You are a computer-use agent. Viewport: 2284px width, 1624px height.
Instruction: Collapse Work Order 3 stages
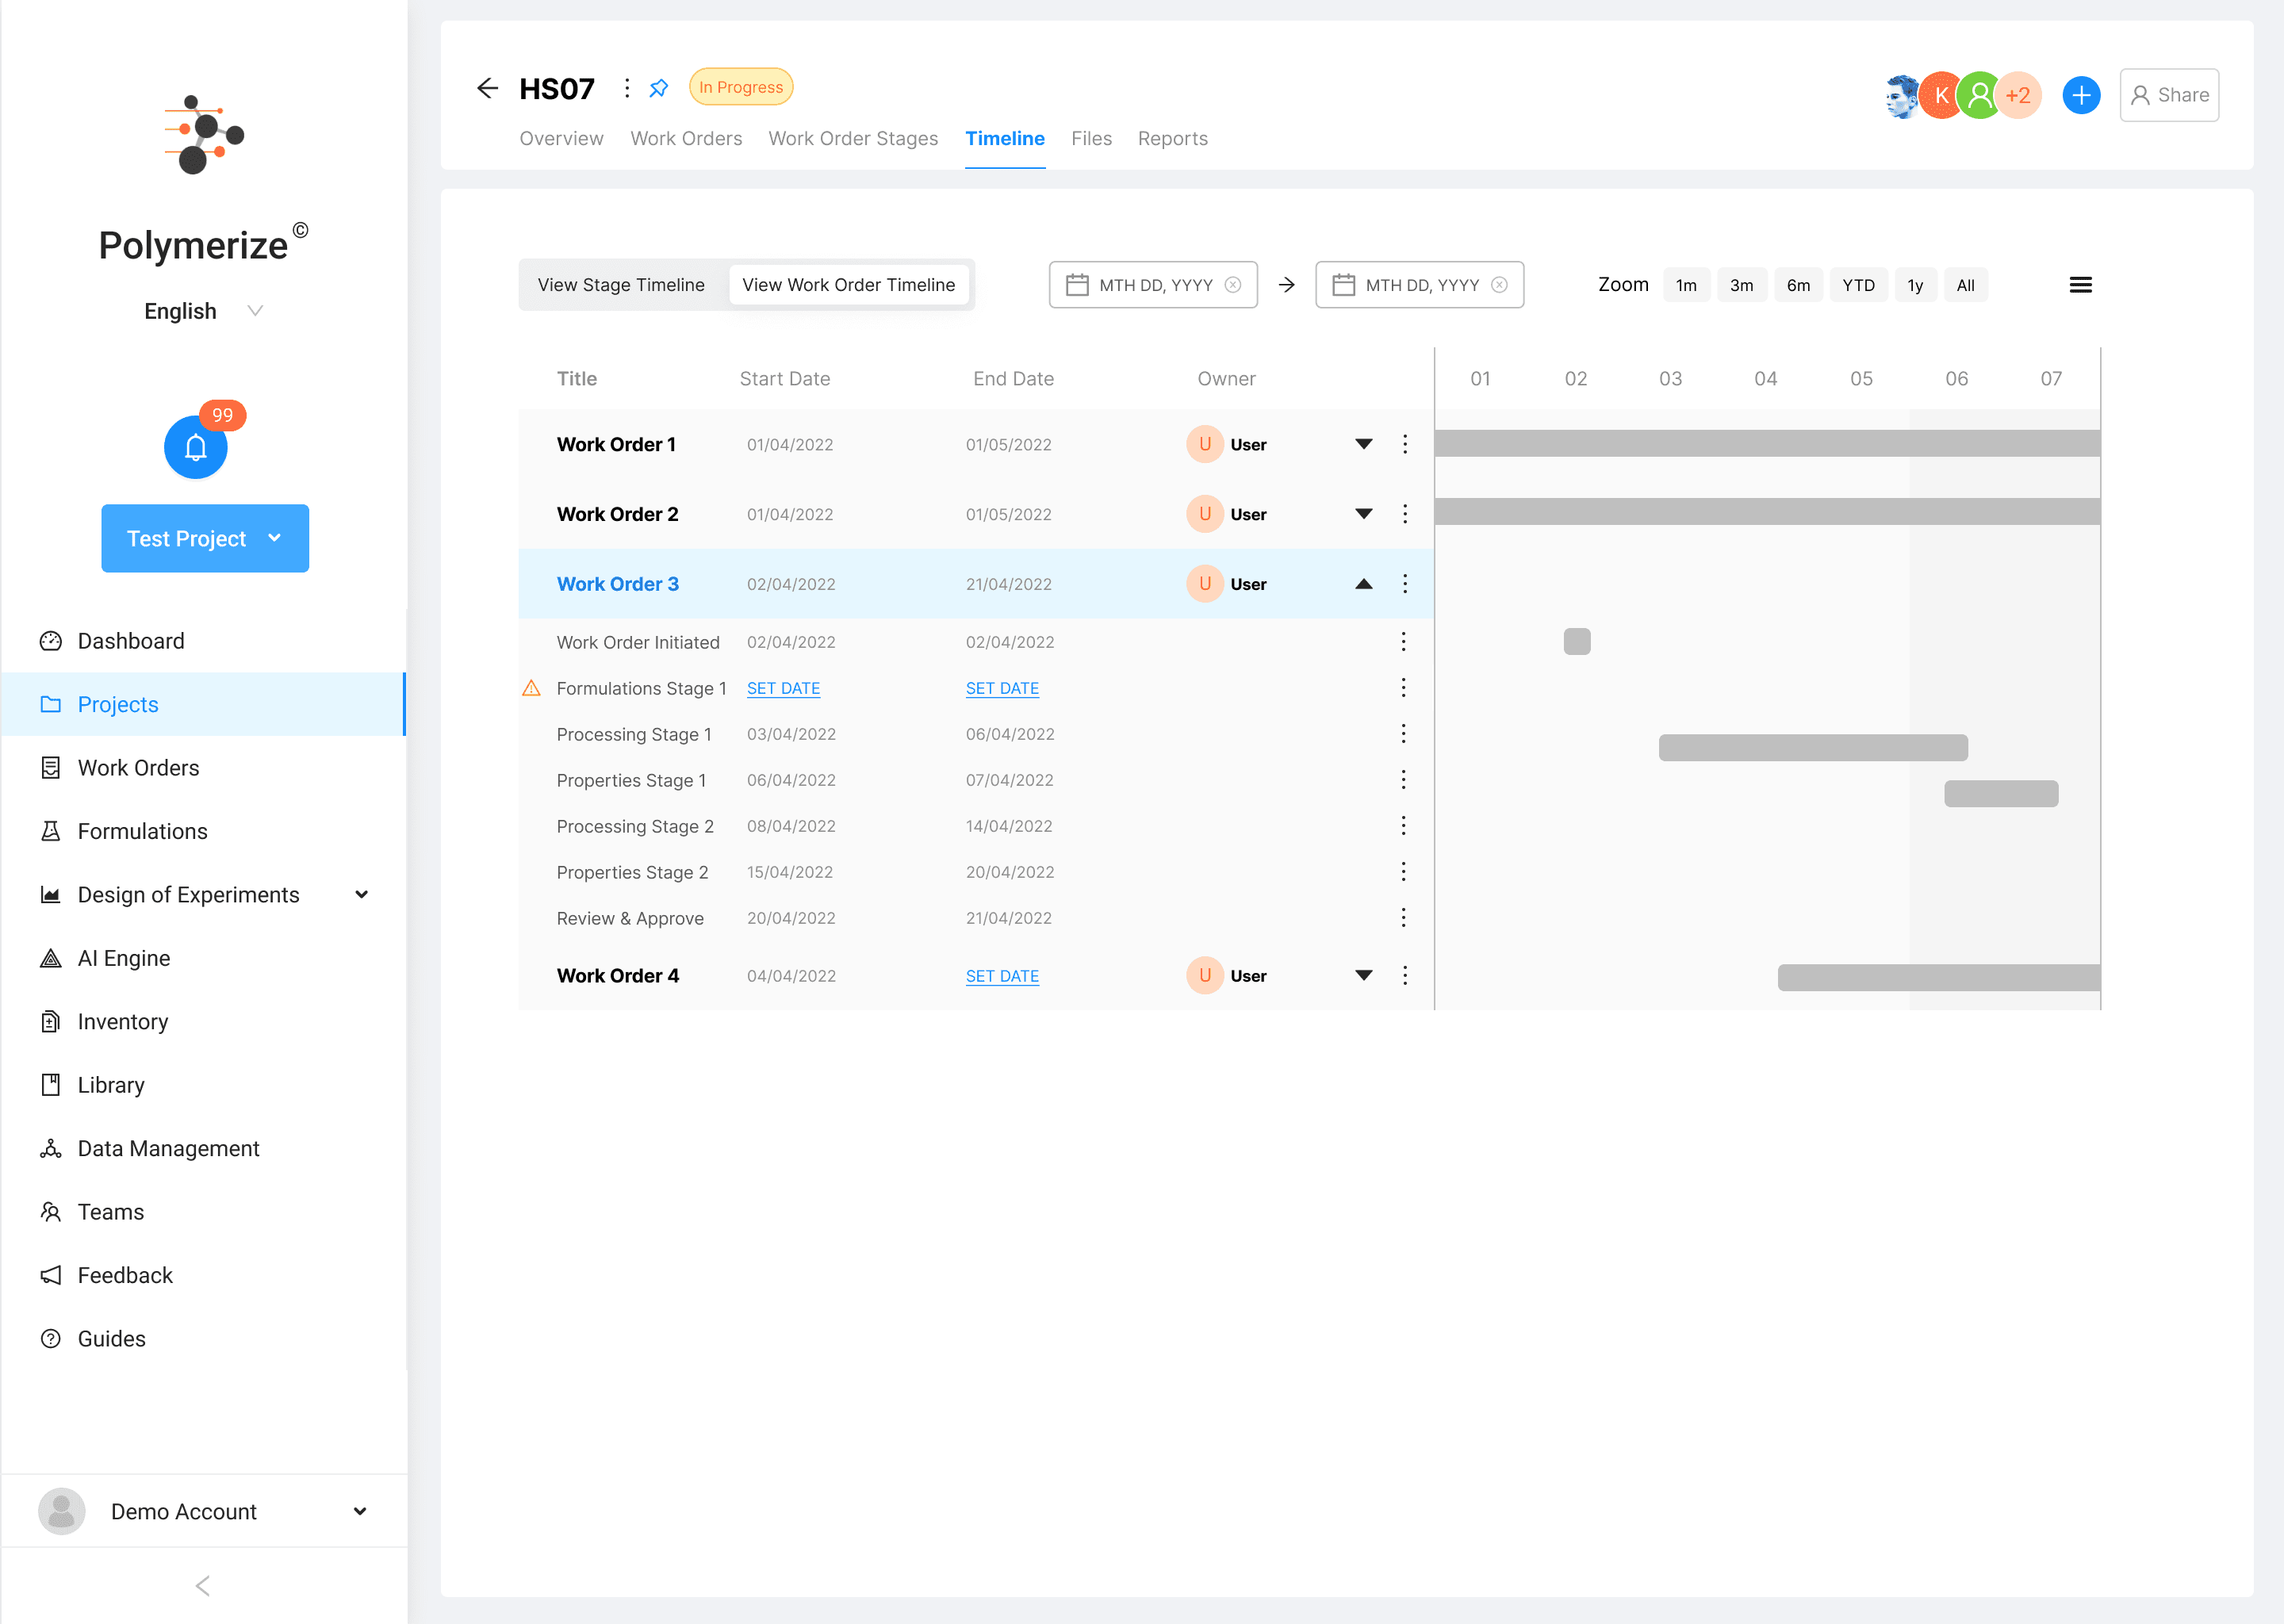[x=1363, y=584]
